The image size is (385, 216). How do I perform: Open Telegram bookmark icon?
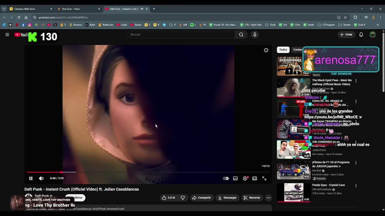[x=164, y=25]
